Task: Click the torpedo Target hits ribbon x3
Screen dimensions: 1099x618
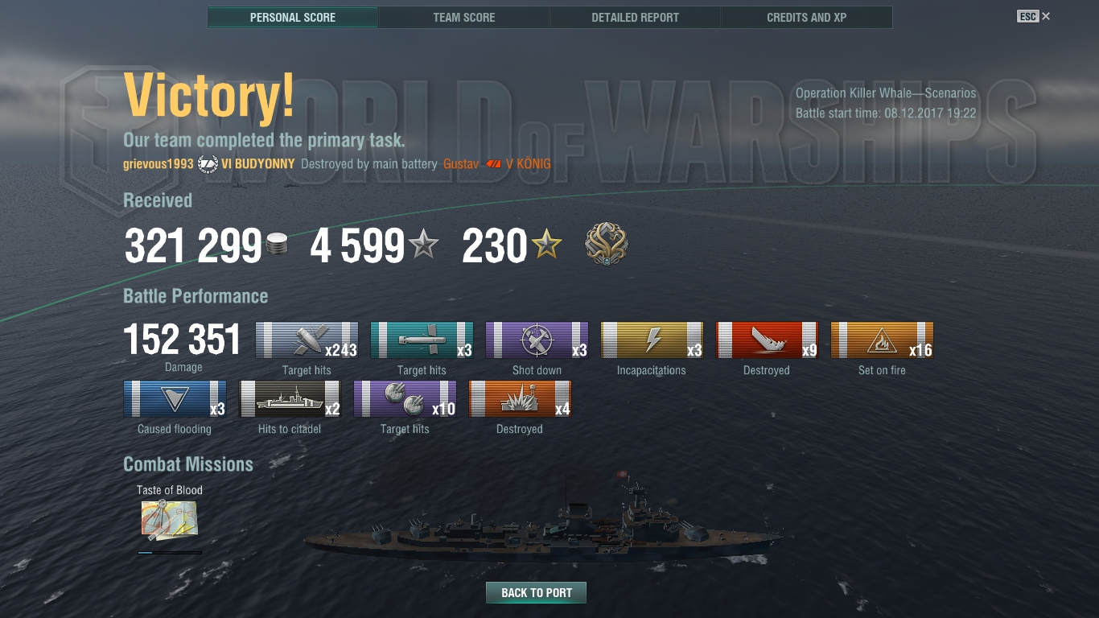Action: [422, 340]
